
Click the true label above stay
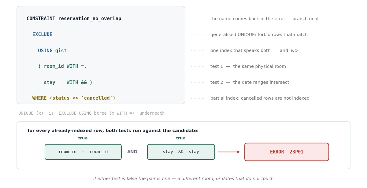pyautogui.click(x=181, y=138)
